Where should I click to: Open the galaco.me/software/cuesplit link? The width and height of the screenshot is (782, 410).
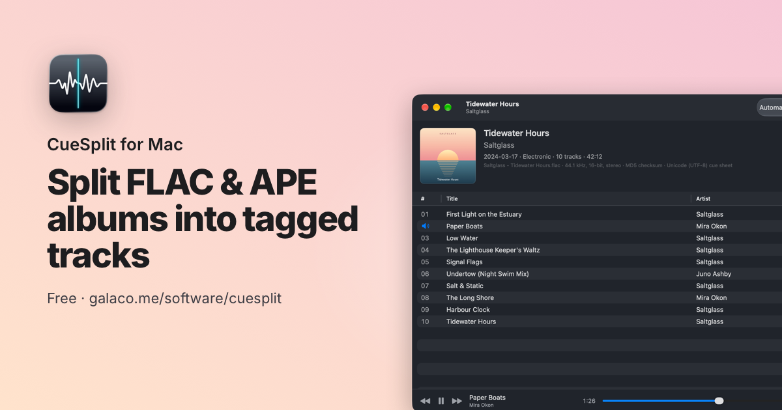tap(185, 299)
